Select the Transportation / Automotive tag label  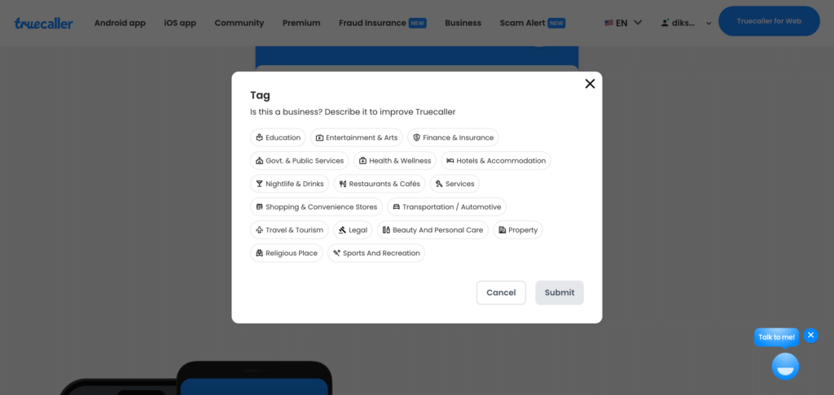[x=451, y=207]
